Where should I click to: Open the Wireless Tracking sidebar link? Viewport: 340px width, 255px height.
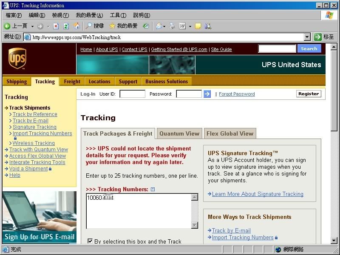coord(34,143)
